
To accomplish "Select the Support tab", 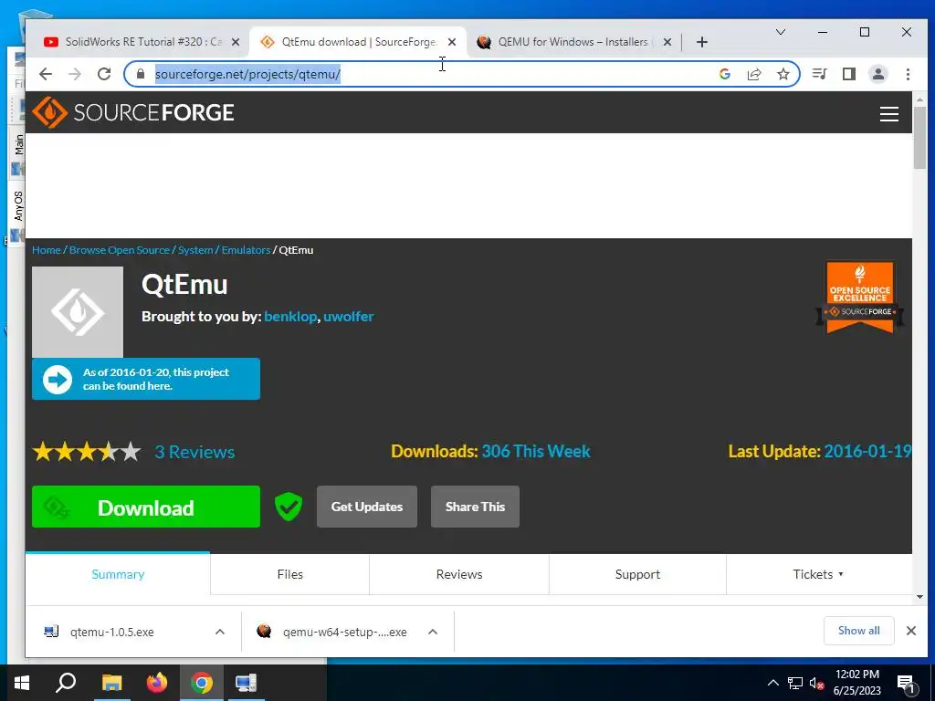I will coord(637,574).
